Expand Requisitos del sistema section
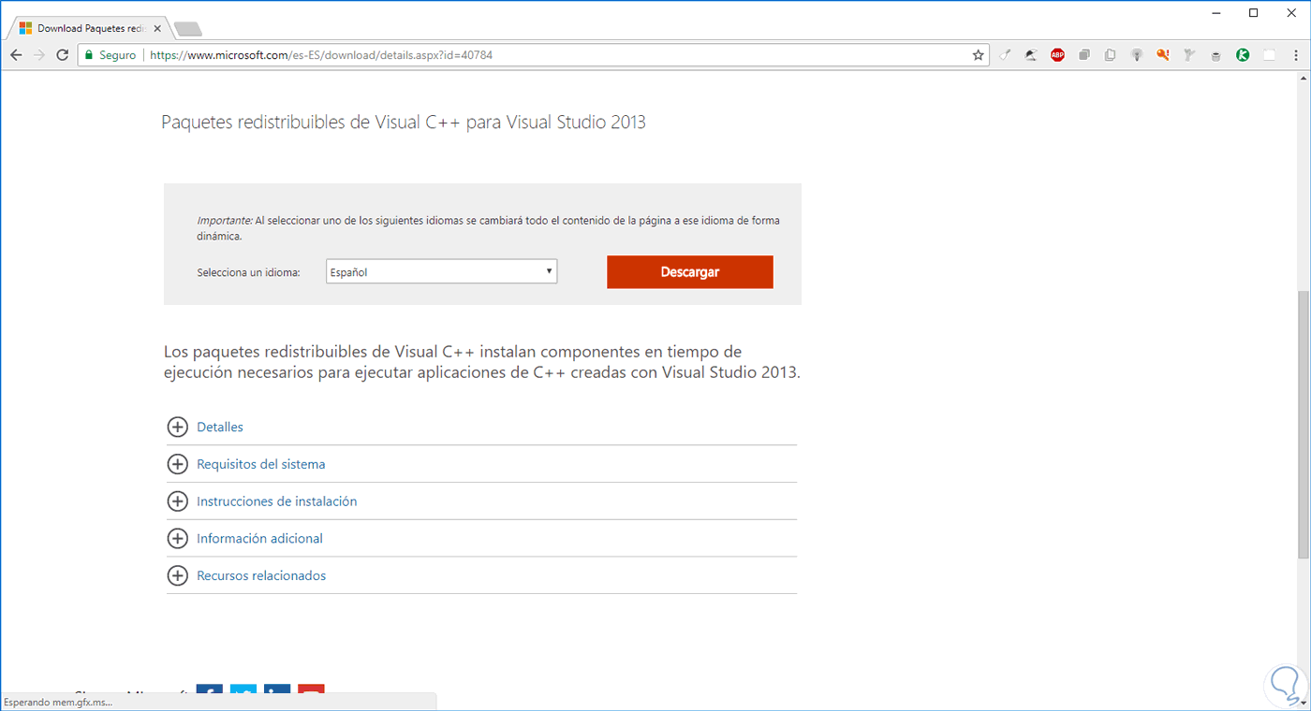This screenshot has height=711, width=1311. click(x=246, y=464)
